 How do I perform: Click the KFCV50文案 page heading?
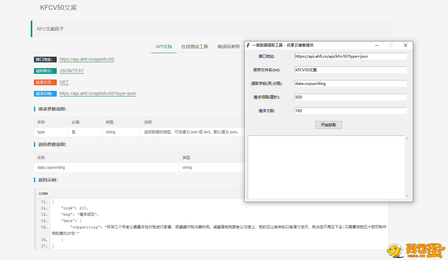pos(59,8)
